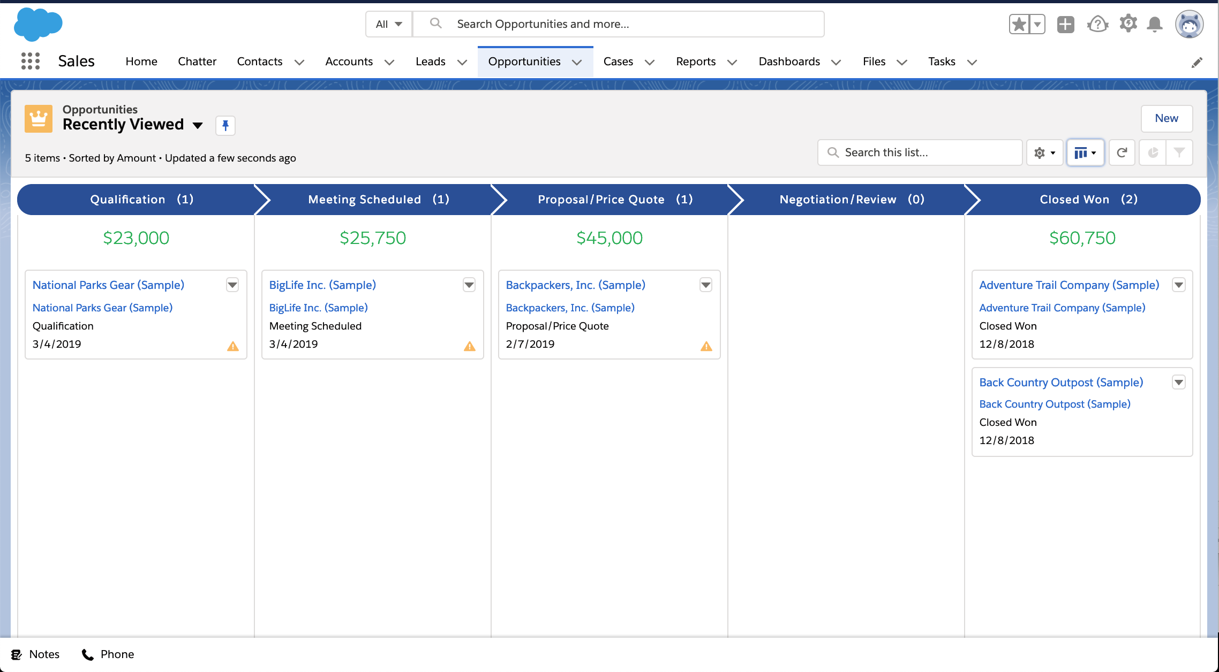Go to the Home tab

141,62
